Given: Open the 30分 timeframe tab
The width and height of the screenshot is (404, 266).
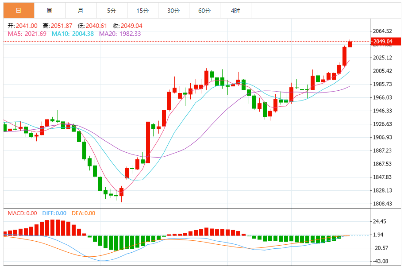Looking at the screenshot, I should (x=173, y=11).
